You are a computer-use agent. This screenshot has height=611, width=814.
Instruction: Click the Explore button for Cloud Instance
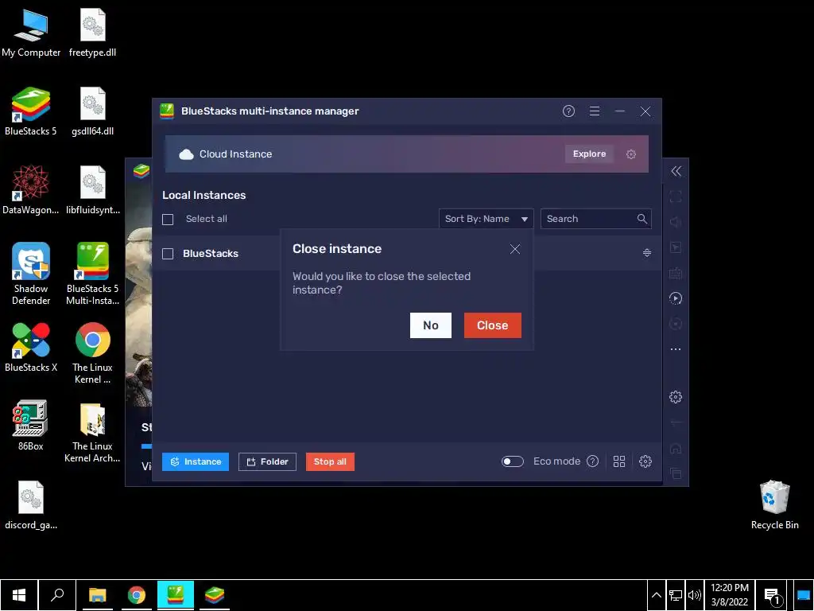(589, 154)
